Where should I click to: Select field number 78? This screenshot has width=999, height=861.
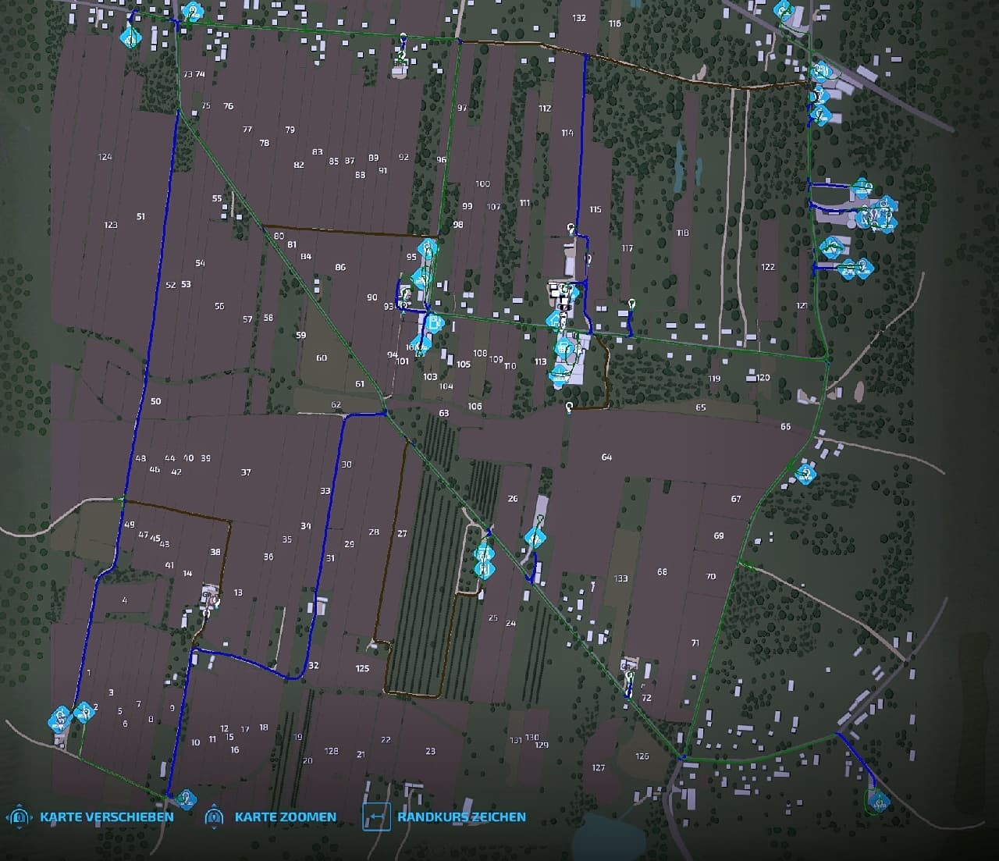pos(265,143)
